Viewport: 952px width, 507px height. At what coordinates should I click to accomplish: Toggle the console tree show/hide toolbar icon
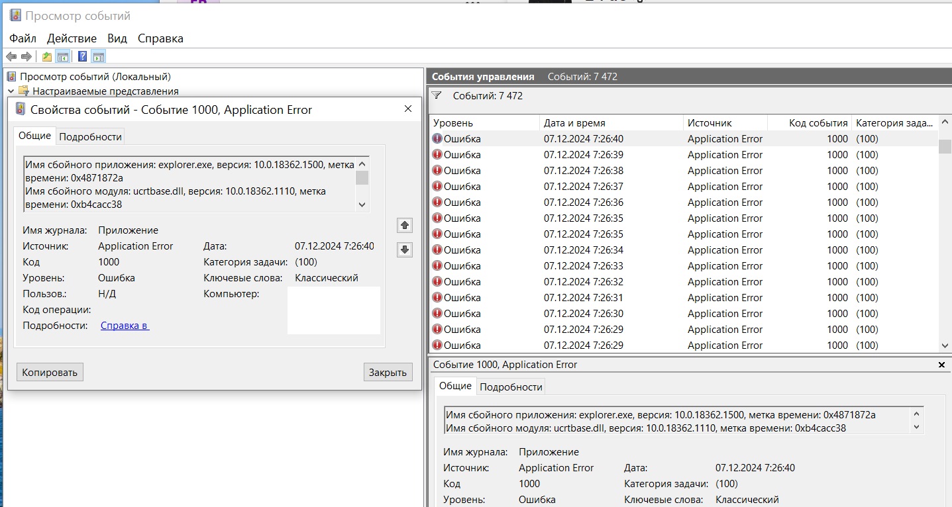coord(63,57)
